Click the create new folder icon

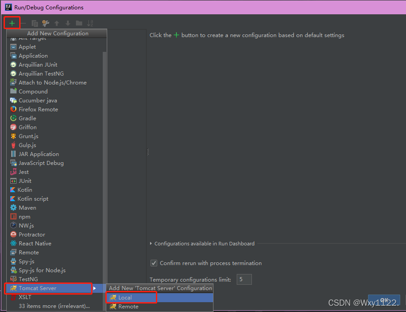point(79,23)
